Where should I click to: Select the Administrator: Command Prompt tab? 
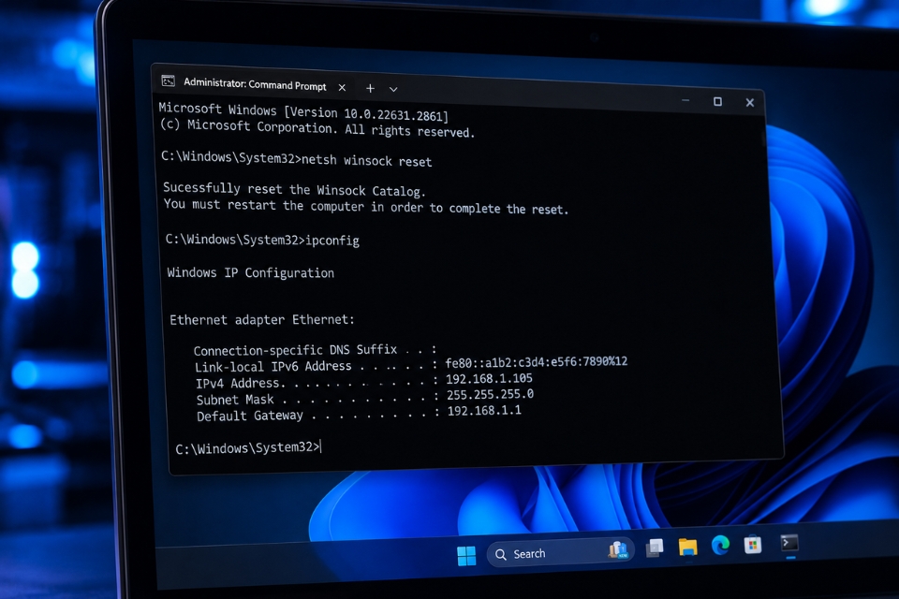[255, 84]
